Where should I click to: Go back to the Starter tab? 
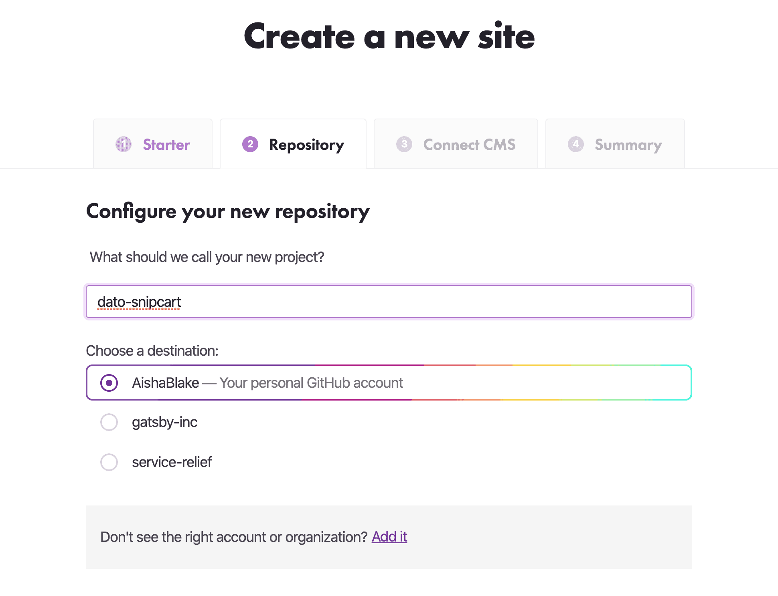click(x=166, y=145)
